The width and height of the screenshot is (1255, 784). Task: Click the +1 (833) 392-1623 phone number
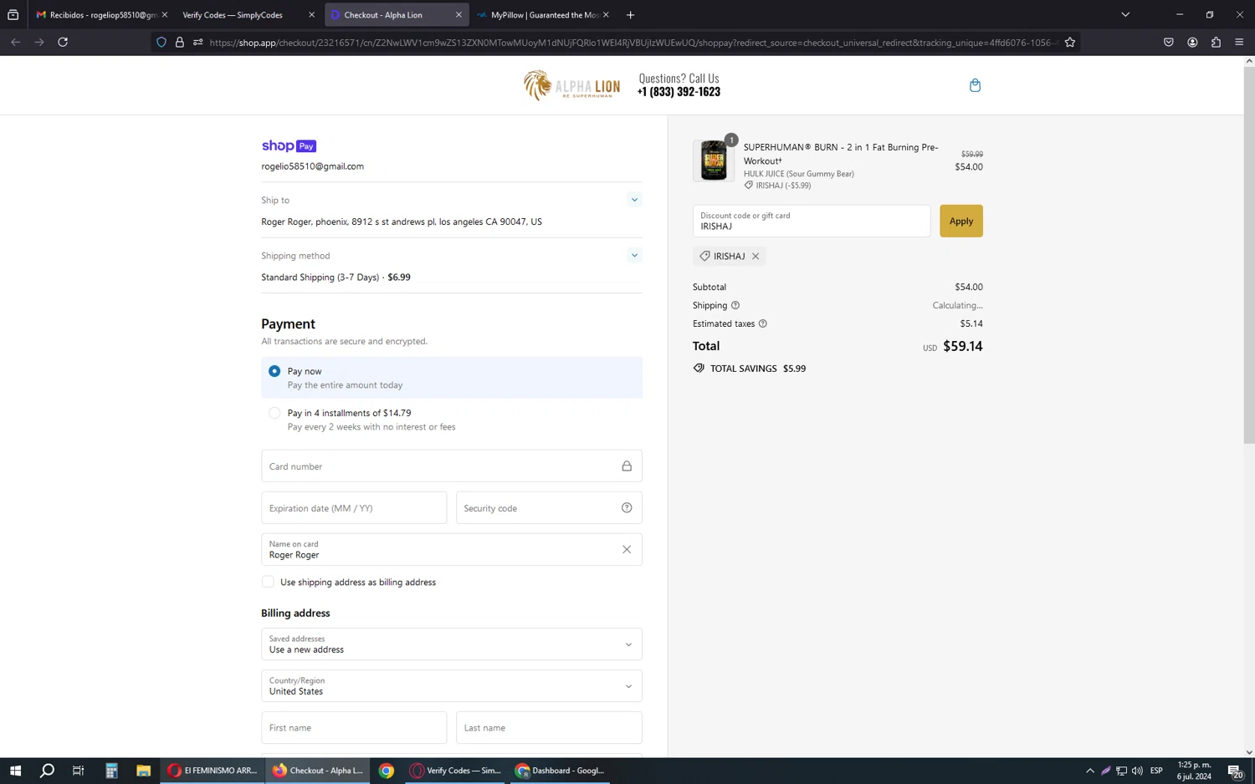tap(679, 92)
